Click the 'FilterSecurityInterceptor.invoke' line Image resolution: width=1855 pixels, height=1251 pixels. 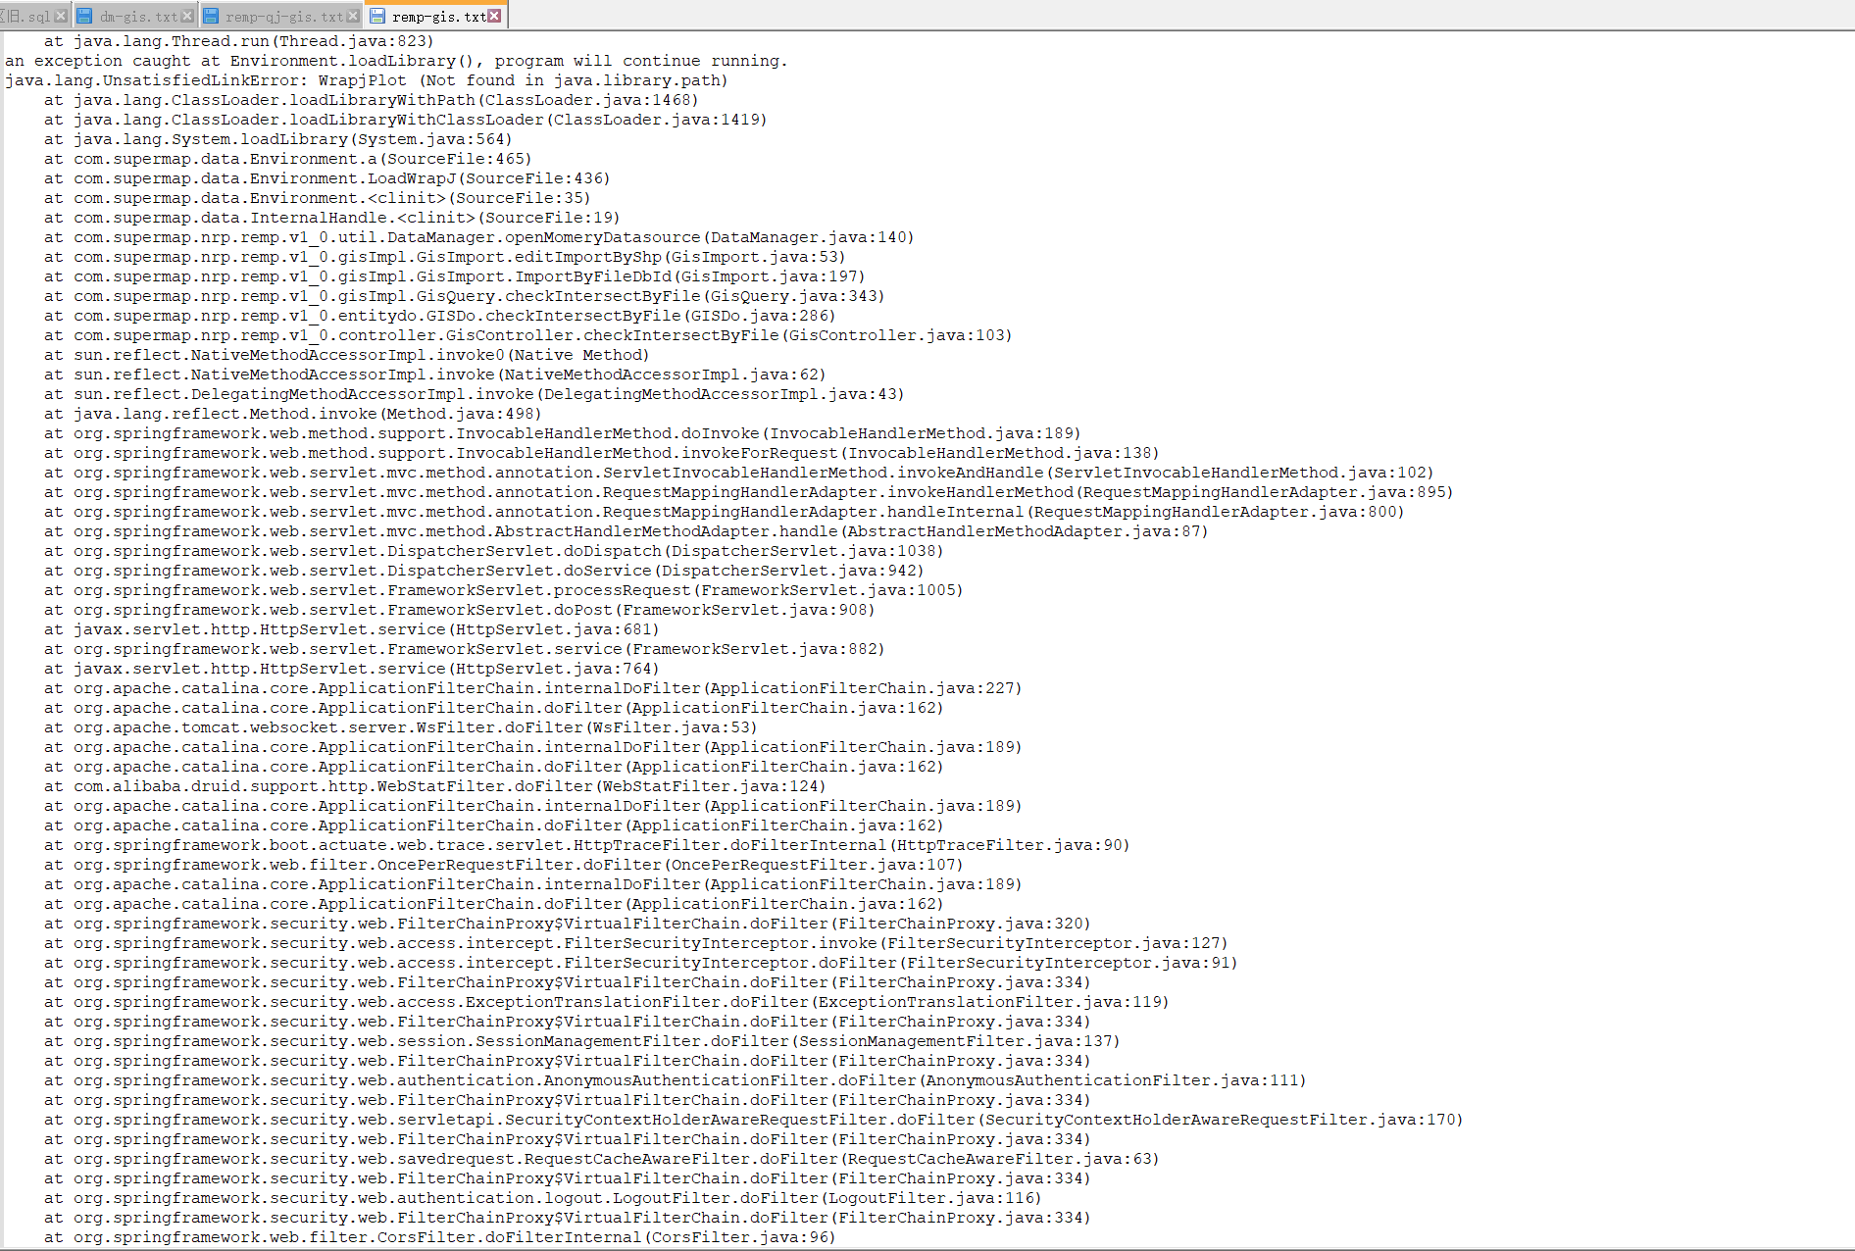(636, 943)
